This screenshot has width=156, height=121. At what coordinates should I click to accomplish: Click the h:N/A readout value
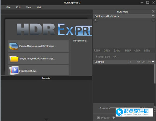(x=147, y=50)
